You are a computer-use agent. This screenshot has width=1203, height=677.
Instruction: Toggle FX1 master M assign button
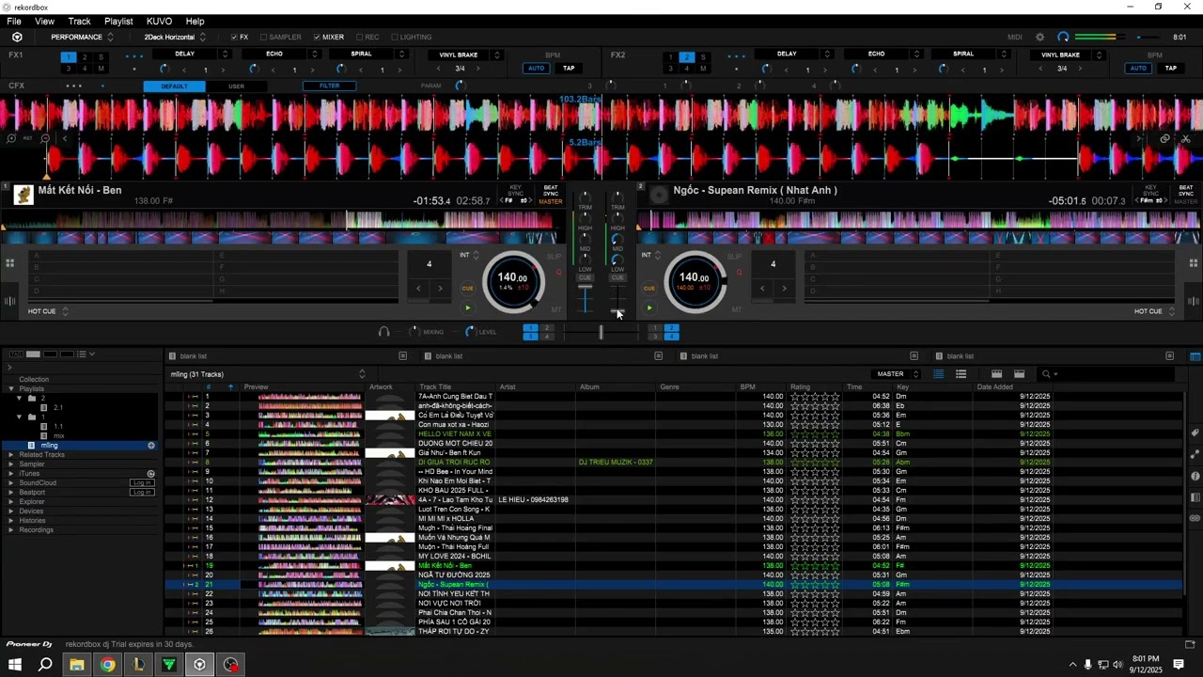101,69
